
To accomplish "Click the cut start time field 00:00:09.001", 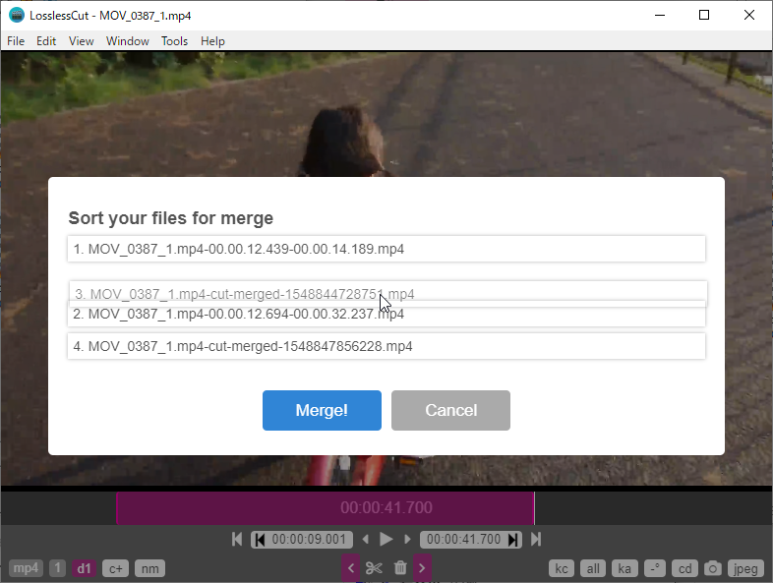I will coord(309,539).
